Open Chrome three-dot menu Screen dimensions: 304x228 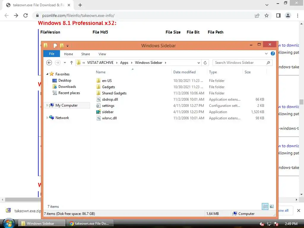(297, 15)
